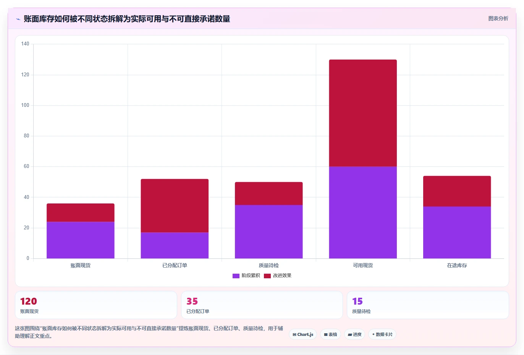The height and width of the screenshot is (355, 524).
Task: Click the 15 value in the 质量待检 data card
Action: [x=357, y=301]
